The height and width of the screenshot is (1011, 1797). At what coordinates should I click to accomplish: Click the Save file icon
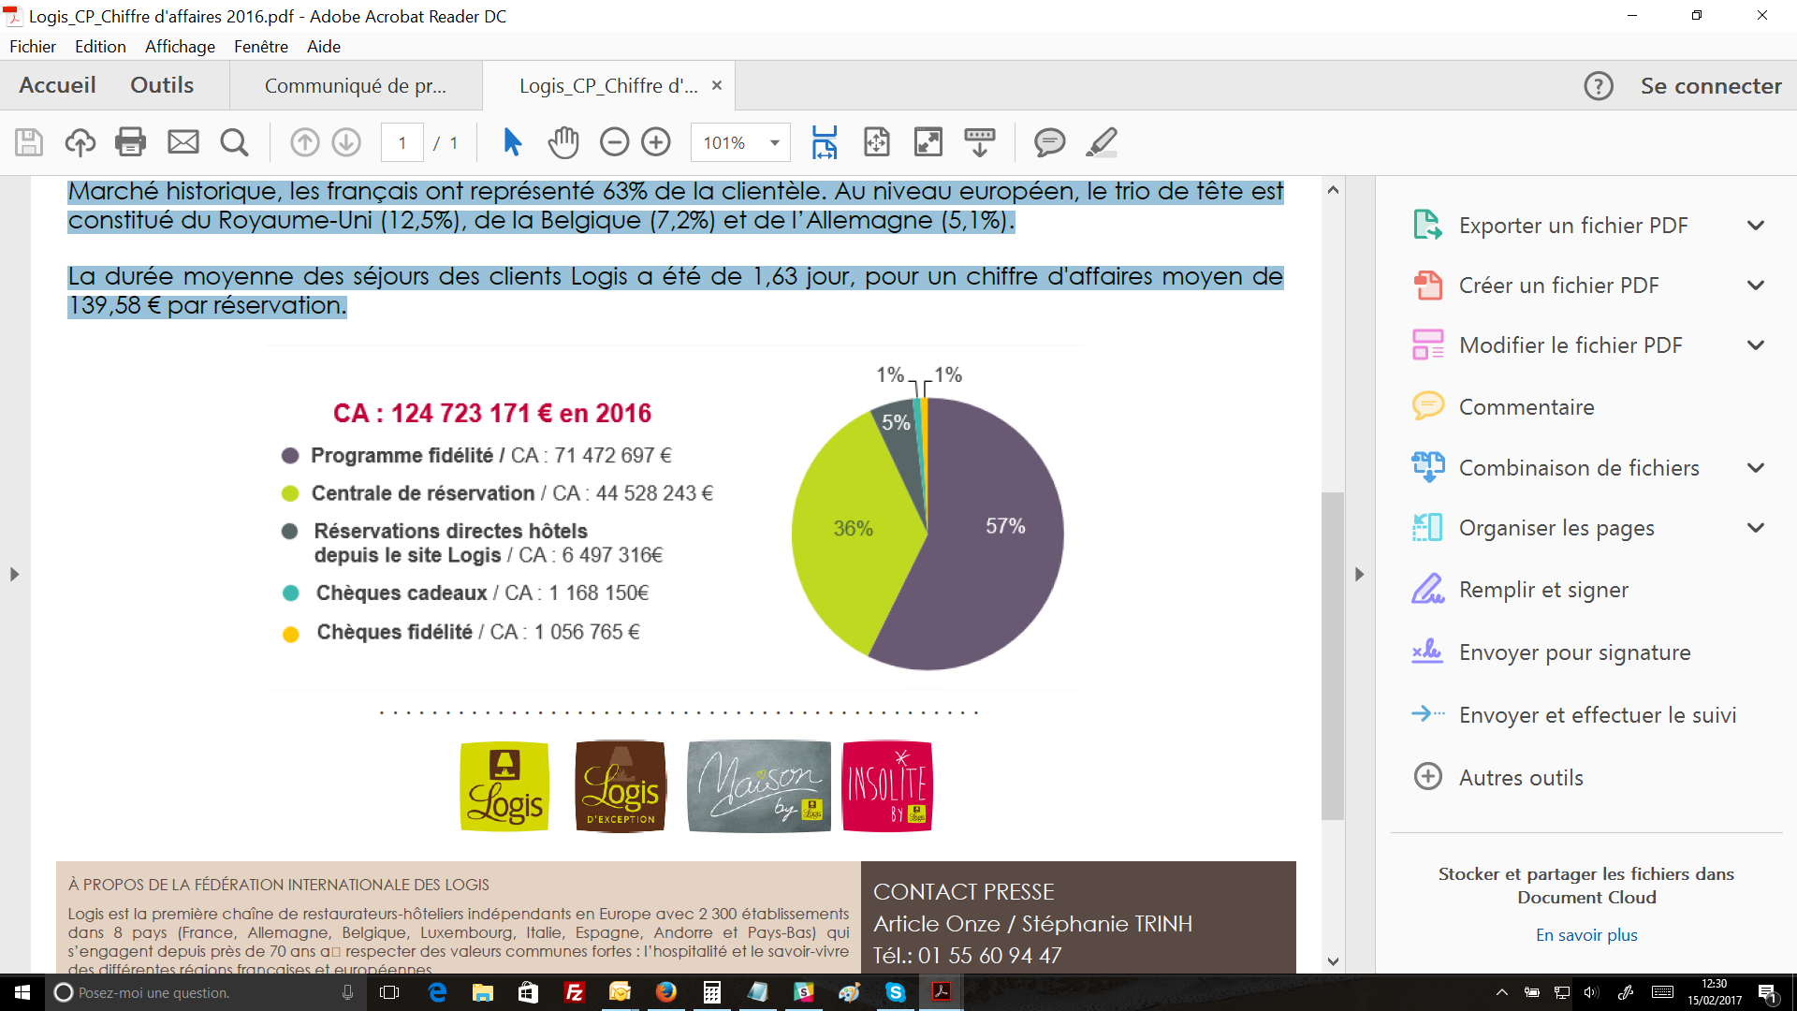tap(29, 142)
